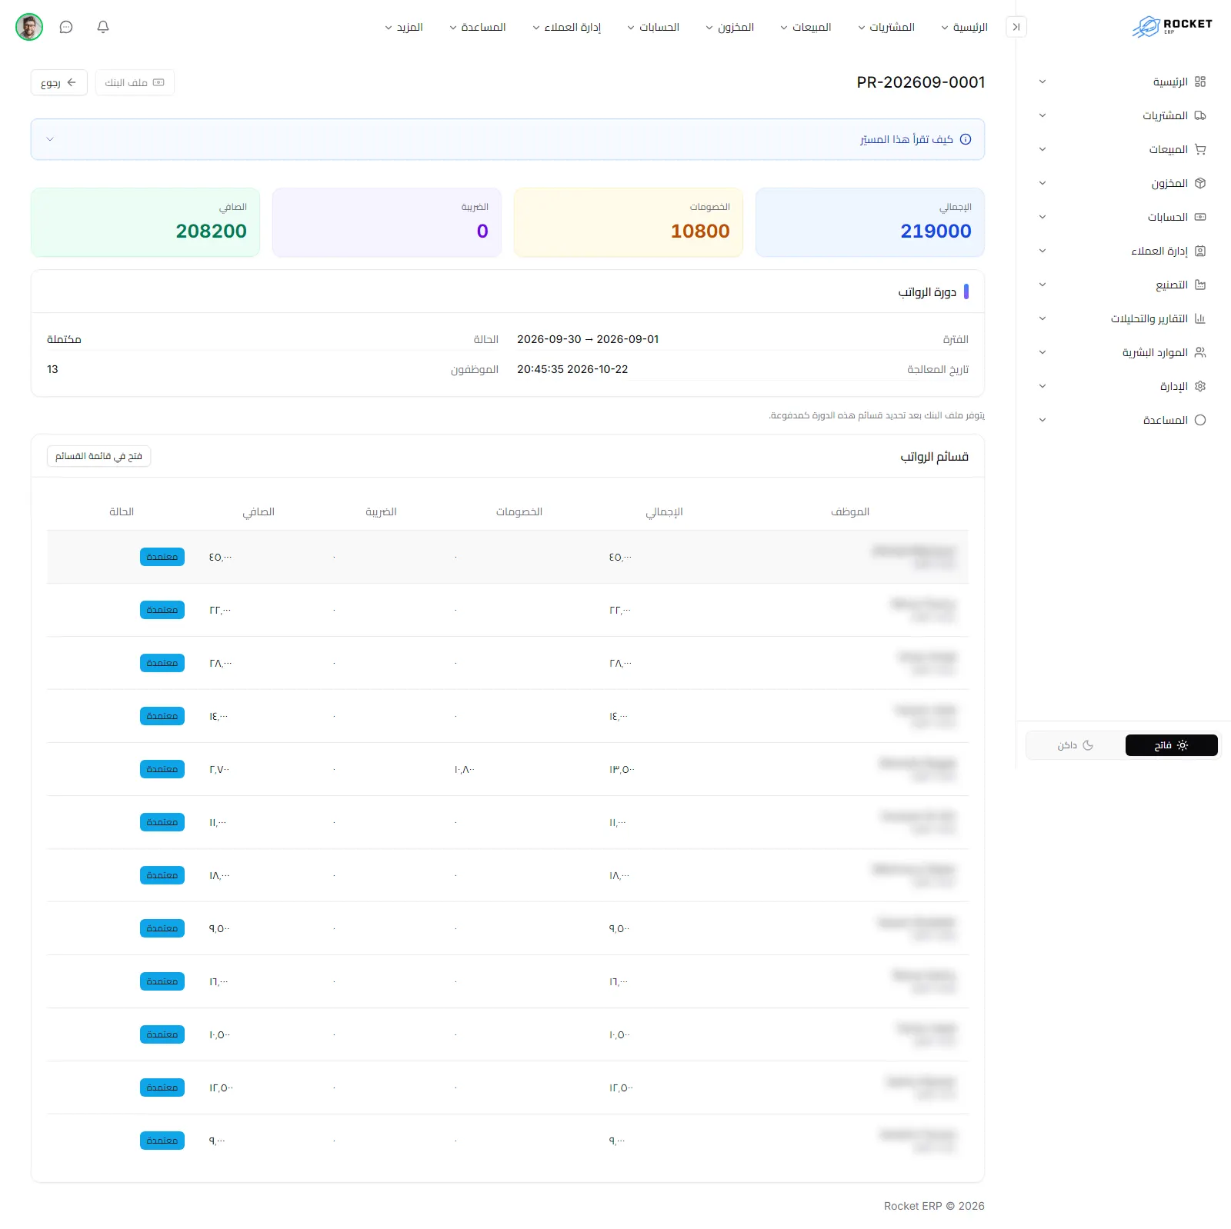This screenshot has height=1229, width=1231.
Task: Open the top المبيعات menu
Action: (806, 27)
